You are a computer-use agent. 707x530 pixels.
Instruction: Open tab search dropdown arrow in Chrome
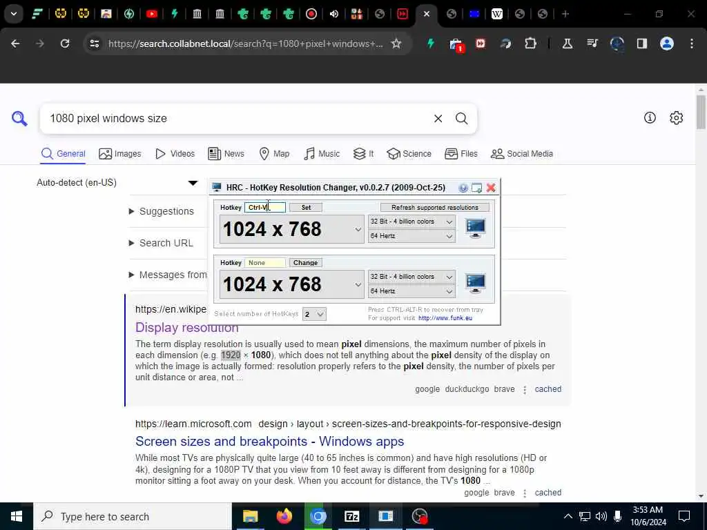click(x=14, y=14)
